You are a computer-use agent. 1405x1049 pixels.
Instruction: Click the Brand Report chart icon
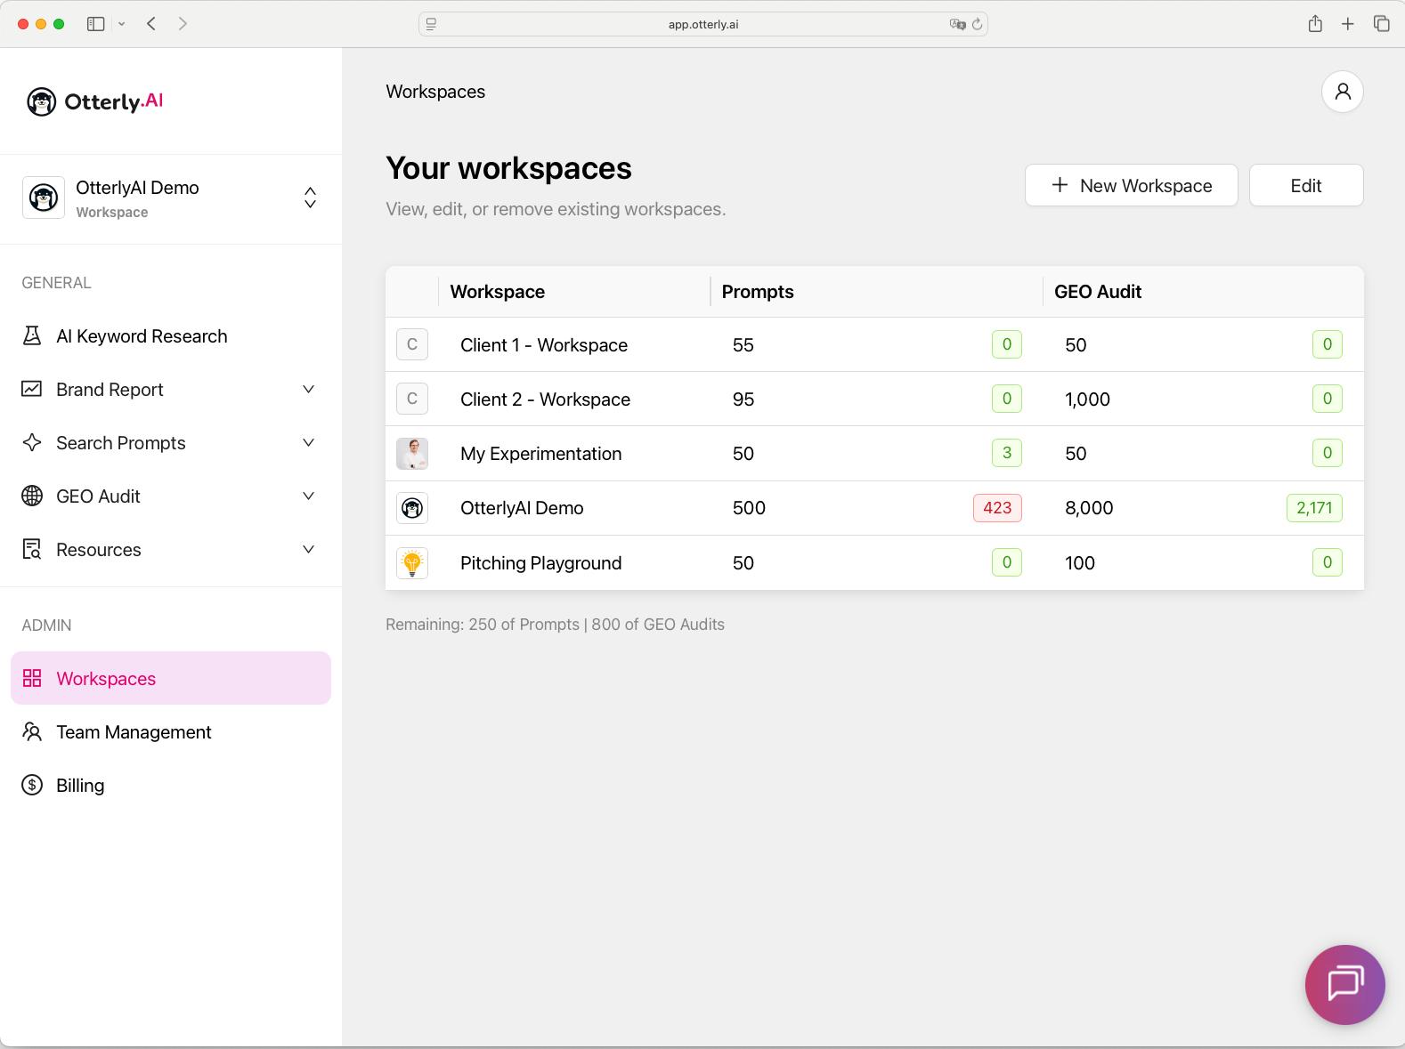pos(32,389)
